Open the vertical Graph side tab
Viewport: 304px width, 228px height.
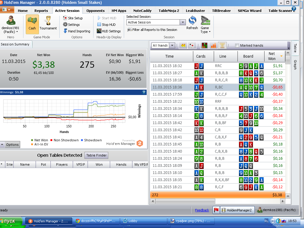(x=295, y=65)
